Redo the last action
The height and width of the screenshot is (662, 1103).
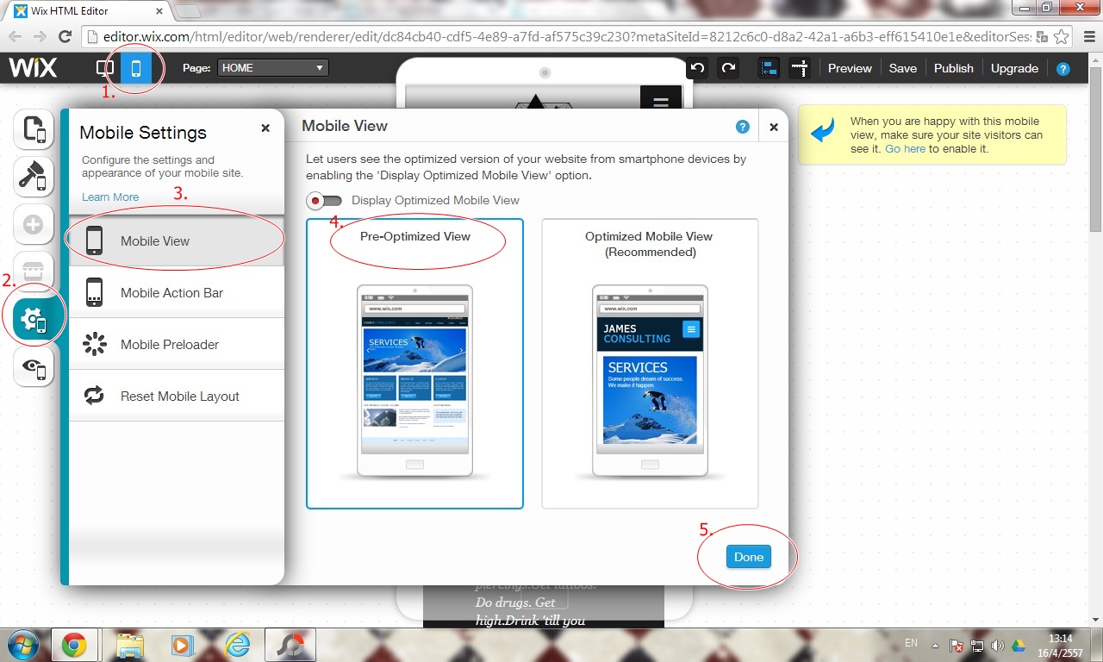729,68
